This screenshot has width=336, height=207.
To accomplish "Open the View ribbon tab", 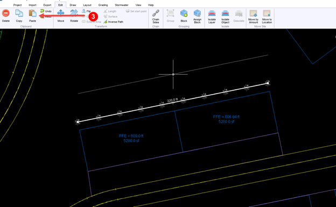I will coord(138,5).
